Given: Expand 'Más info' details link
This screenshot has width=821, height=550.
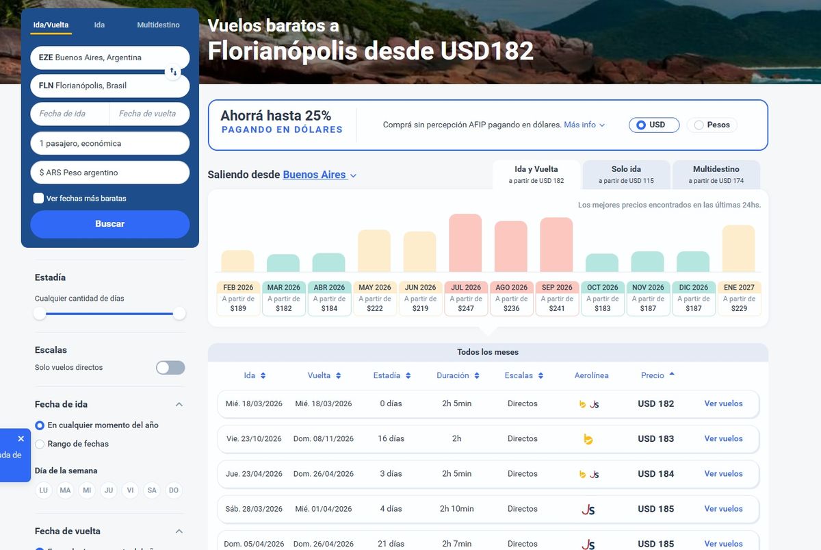Looking at the screenshot, I should (584, 125).
